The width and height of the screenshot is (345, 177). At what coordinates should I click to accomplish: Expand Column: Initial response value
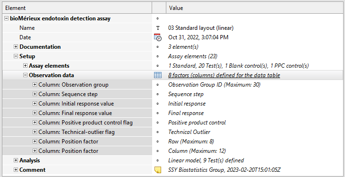pos(35,104)
